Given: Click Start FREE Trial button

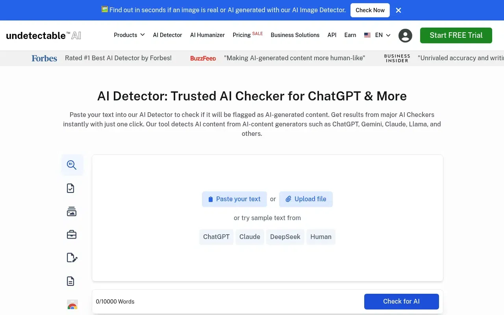Looking at the screenshot, I should pyautogui.click(x=456, y=35).
